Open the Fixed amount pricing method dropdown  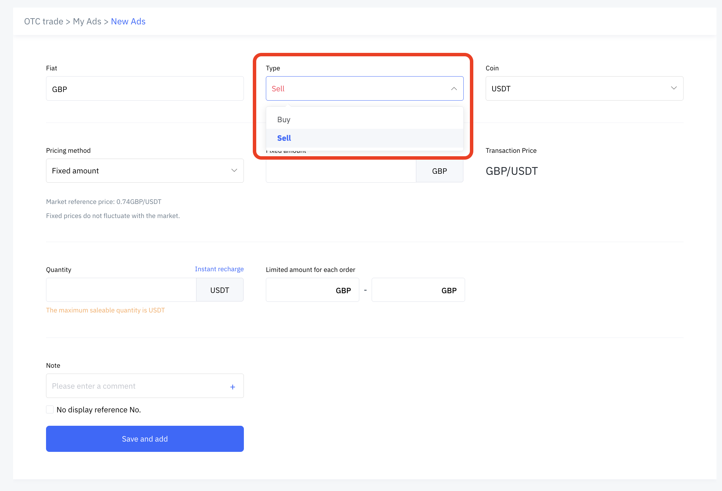137,171
